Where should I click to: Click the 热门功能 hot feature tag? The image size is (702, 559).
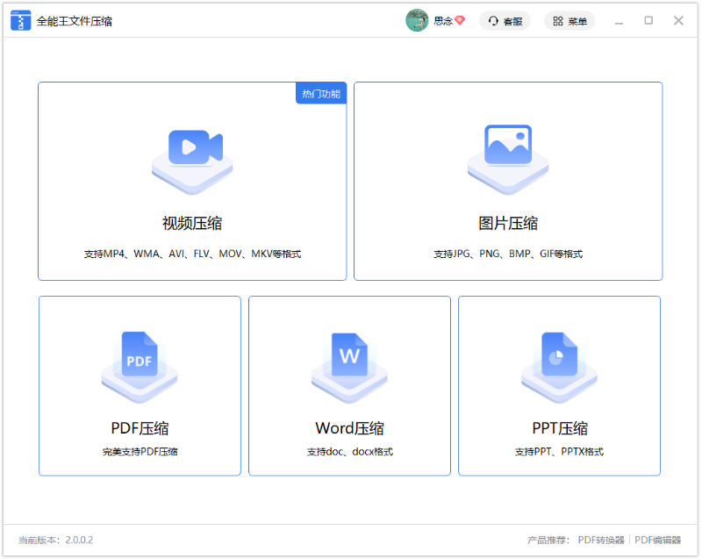321,93
